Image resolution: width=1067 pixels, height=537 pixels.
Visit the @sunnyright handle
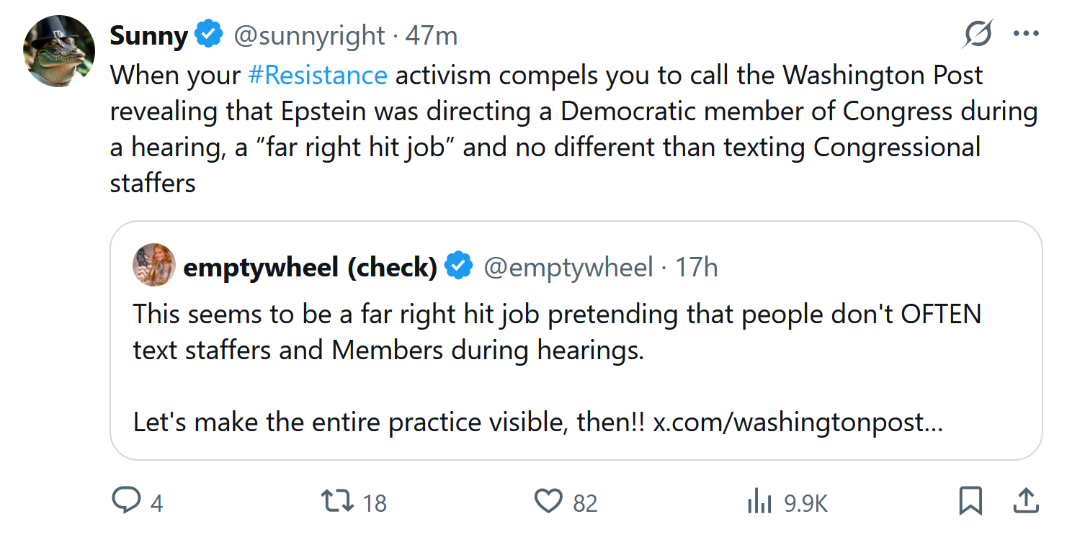click(309, 35)
